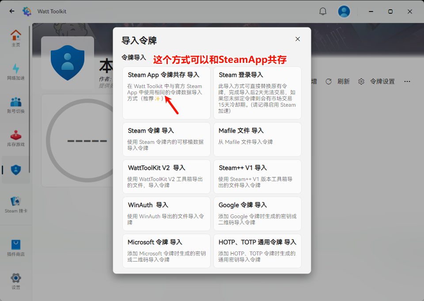Open Network Acceleration (网络加速) in the sidebar
The image size is (424, 301).
tap(16, 71)
